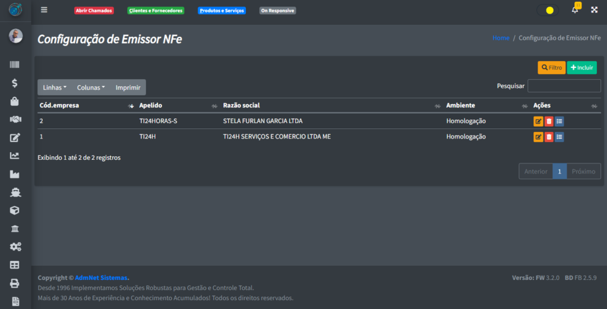Click the green Incluir button
607x309 pixels.
[582, 67]
